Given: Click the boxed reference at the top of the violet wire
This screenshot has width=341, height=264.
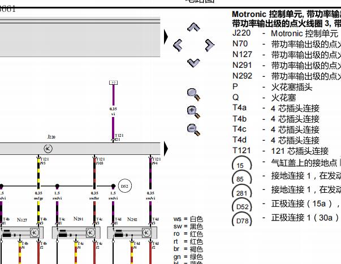Looking at the screenshot, I should (113, 83).
